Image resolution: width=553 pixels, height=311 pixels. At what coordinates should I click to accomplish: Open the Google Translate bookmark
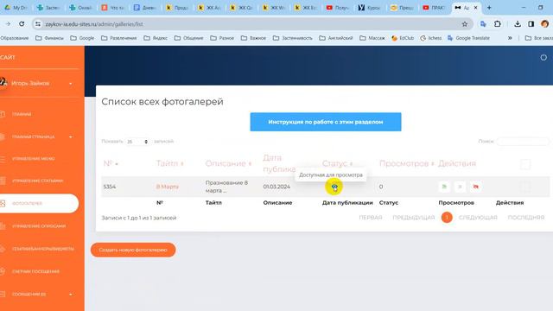tap(468, 38)
